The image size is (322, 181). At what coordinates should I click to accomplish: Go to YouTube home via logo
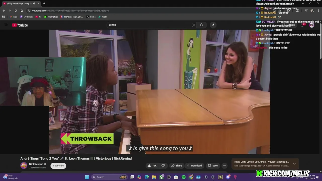[20, 25]
